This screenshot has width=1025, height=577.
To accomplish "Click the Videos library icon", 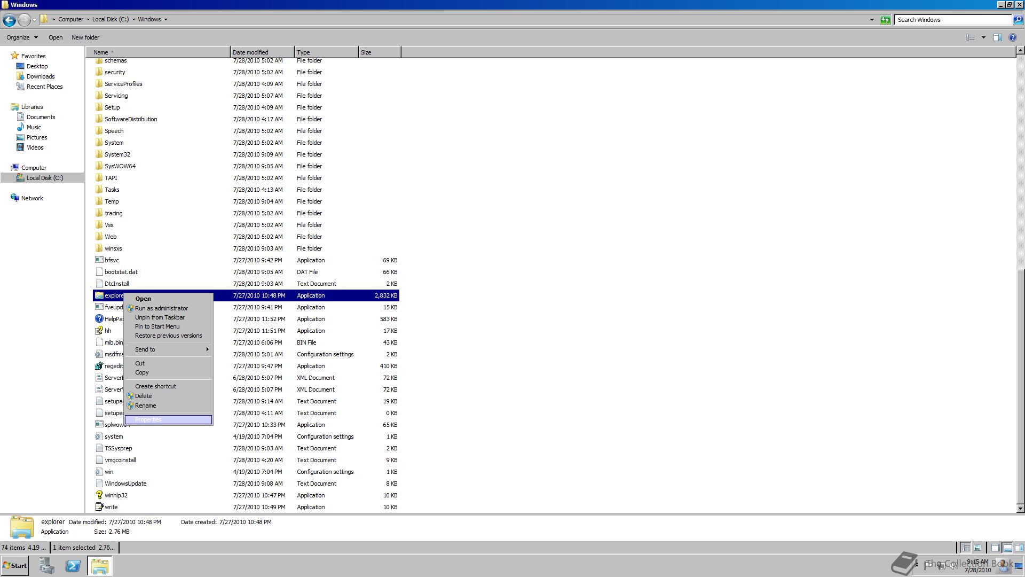I will [20, 147].
